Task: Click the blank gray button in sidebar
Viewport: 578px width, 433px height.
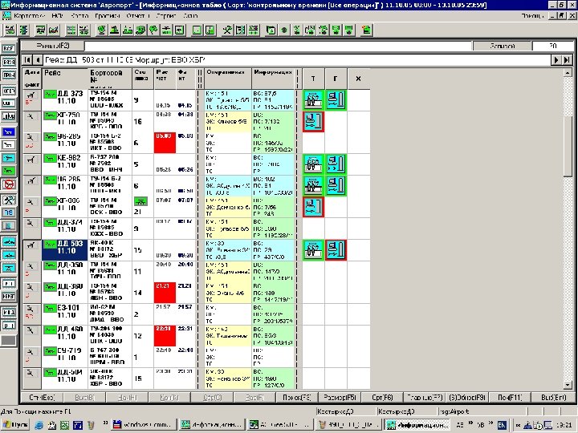Action: coord(9,340)
